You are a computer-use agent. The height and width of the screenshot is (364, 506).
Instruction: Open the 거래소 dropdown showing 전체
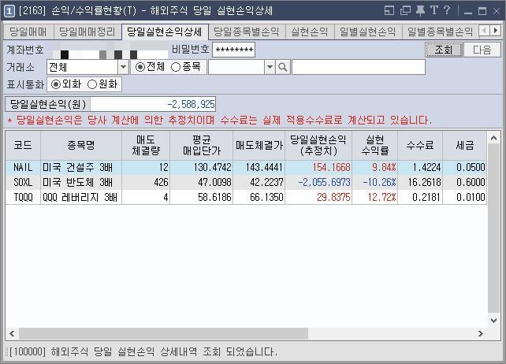pos(123,67)
